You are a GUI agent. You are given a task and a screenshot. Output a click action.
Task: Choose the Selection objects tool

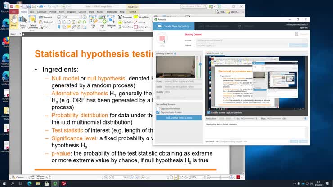coord(111,22)
